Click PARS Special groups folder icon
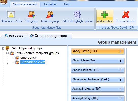138x101 pixels. 7,48
